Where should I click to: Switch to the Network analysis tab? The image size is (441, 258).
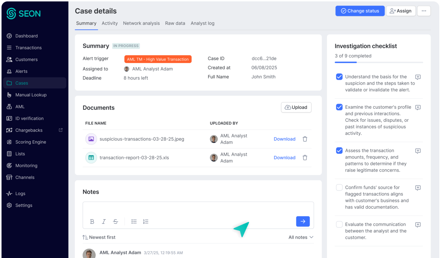pyautogui.click(x=141, y=23)
